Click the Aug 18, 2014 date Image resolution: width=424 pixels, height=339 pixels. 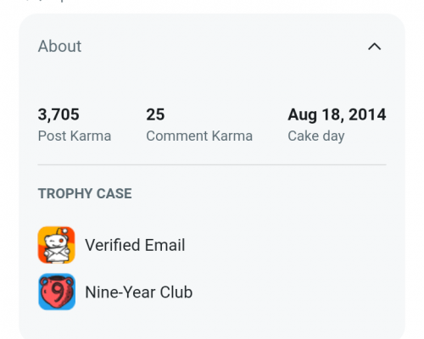[337, 114]
